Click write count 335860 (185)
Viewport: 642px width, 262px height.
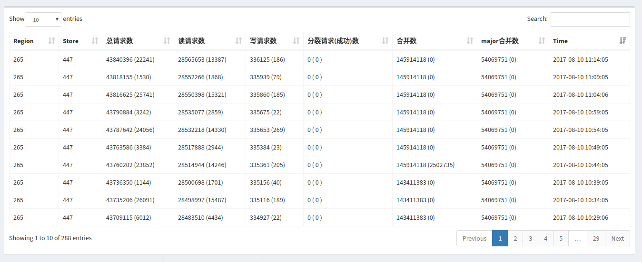(267, 94)
